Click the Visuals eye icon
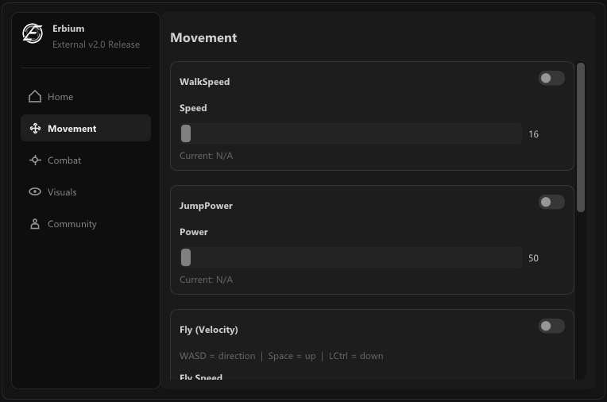 click(35, 191)
